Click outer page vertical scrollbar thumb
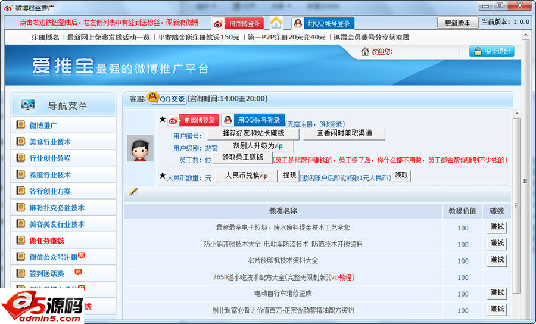The image size is (536, 324). point(525,180)
